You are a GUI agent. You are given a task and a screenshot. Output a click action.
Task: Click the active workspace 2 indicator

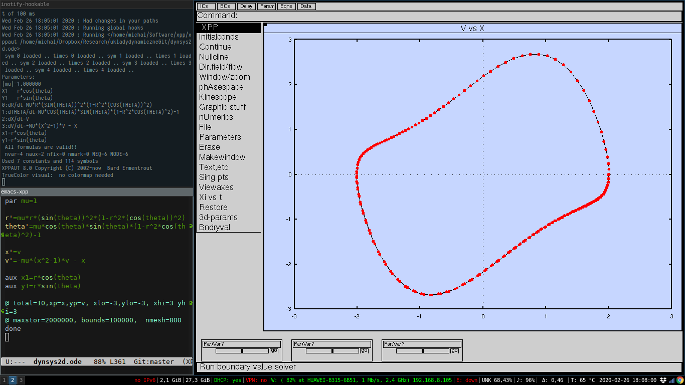(x=13, y=380)
